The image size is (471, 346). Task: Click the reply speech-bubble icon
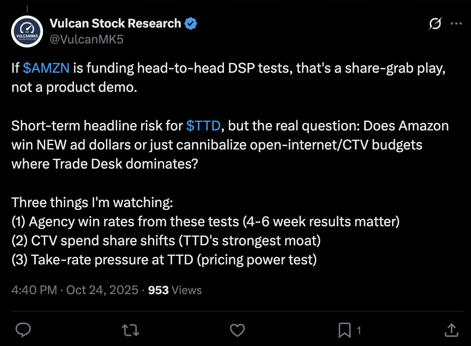(23, 330)
